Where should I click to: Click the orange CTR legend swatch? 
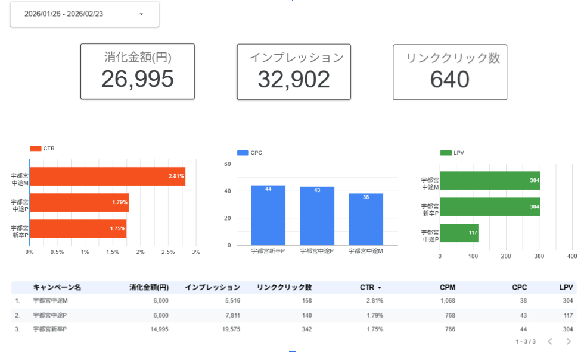click(x=35, y=149)
